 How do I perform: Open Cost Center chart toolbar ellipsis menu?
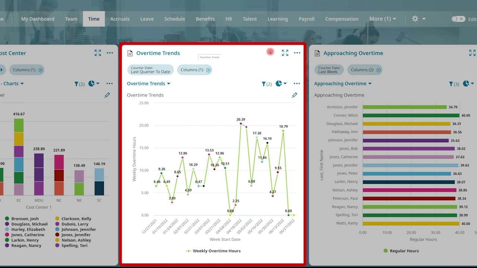tap(110, 84)
